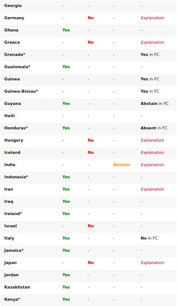
Task: Open India's Explanation link
Action: click(152, 165)
